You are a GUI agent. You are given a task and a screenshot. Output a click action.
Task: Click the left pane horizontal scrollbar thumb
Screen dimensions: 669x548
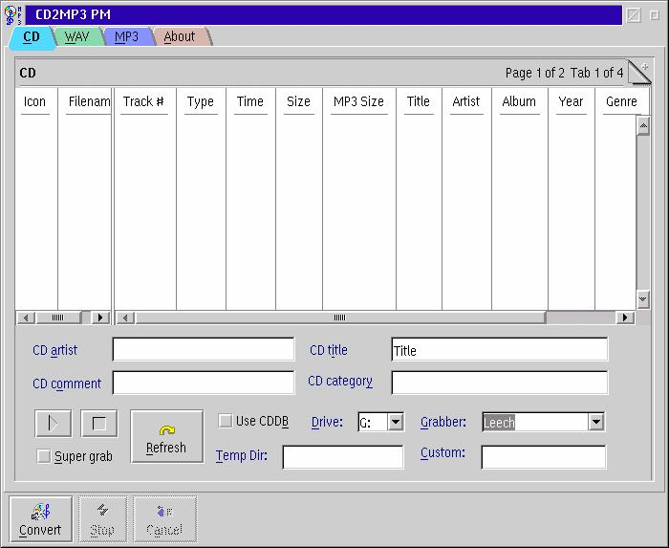[x=58, y=318]
